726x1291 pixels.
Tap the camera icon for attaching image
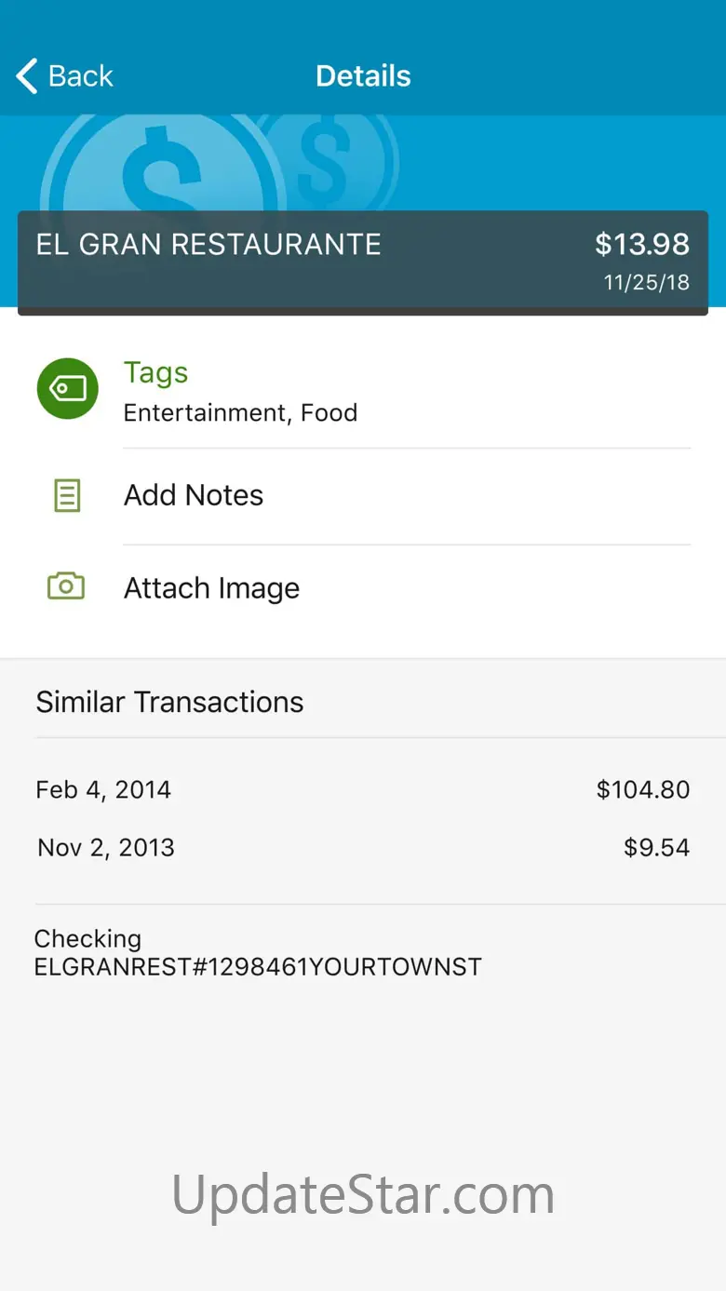tap(66, 586)
